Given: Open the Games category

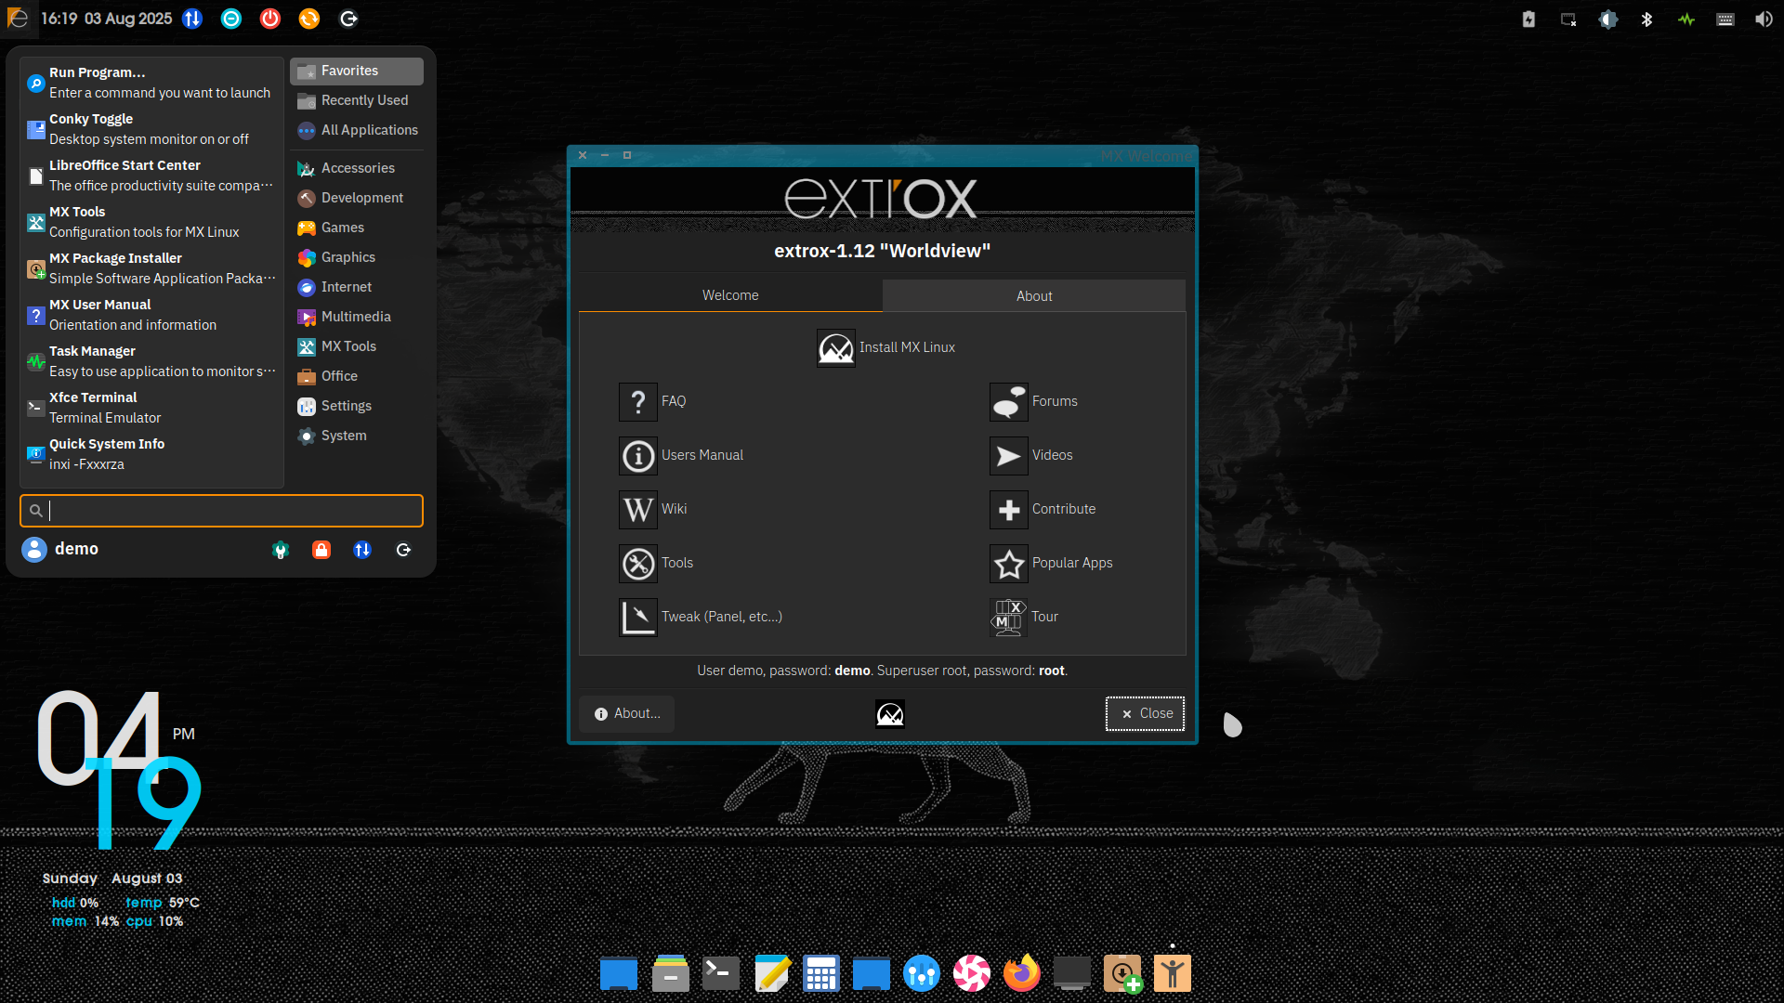Looking at the screenshot, I should [357, 228].
